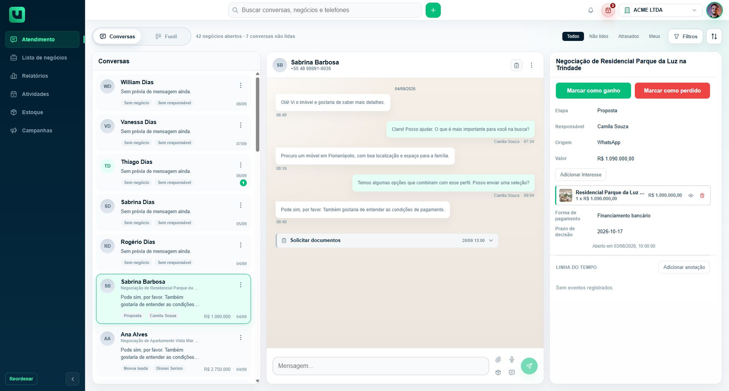Open the Filtros filter menu
Viewport: 729px width, 391px height.
685,36
